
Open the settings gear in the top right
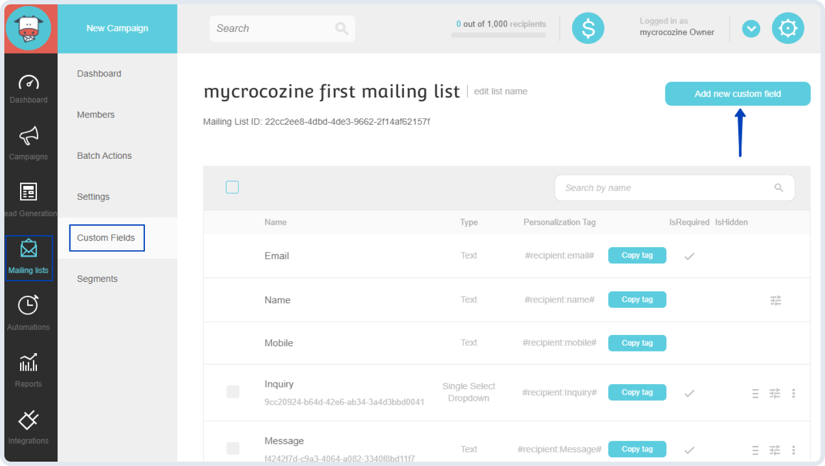tap(788, 28)
